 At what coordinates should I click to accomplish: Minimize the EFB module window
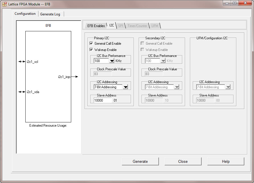tap(227, 3)
